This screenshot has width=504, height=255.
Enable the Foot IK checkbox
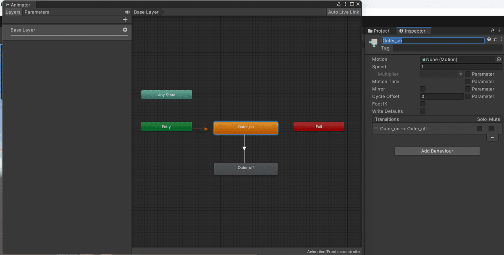[x=423, y=104]
